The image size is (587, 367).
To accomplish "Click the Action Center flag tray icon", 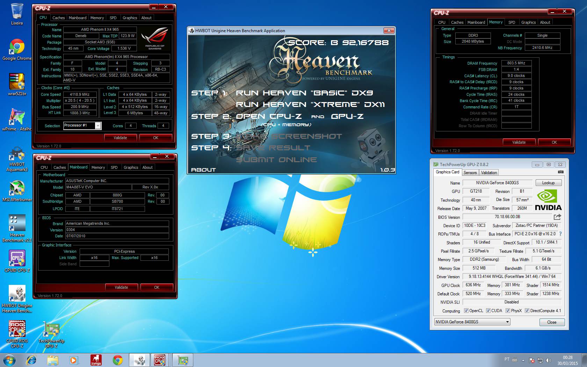I will (531, 360).
